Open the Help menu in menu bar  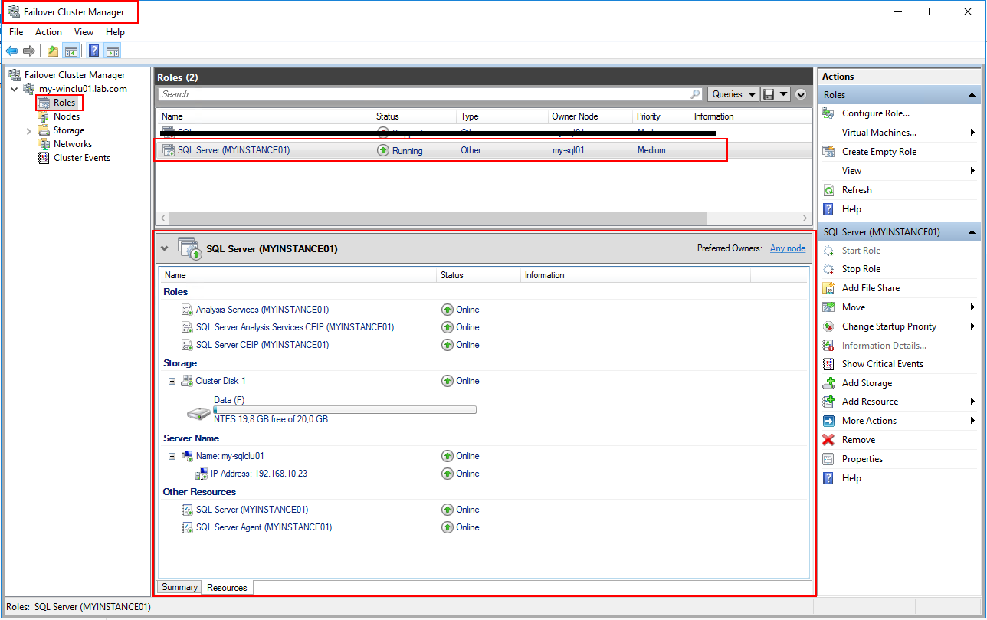pos(115,32)
